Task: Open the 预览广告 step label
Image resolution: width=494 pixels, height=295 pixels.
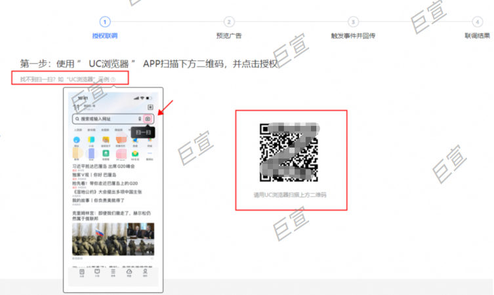Action: (229, 35)
